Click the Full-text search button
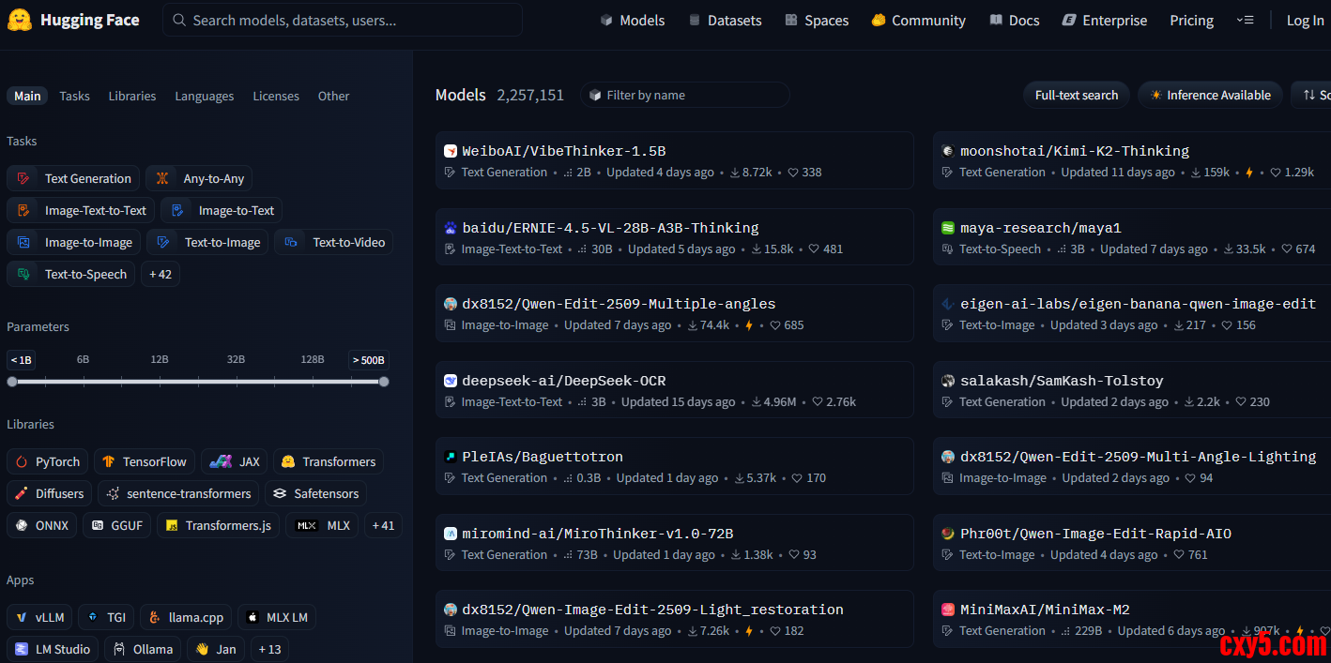The height and width of the screenshot is (663, 1331). [x=1076, y=95]
